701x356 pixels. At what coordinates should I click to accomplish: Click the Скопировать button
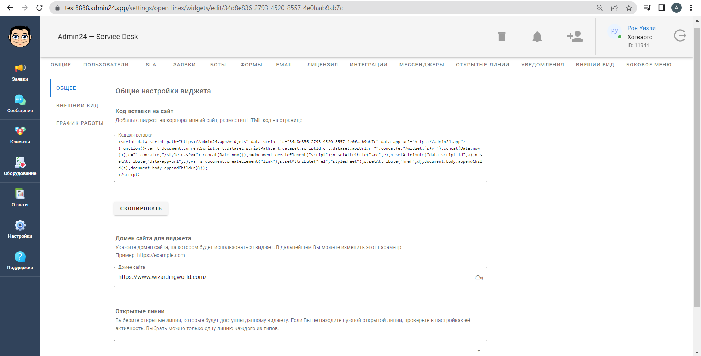pos(141,208)
